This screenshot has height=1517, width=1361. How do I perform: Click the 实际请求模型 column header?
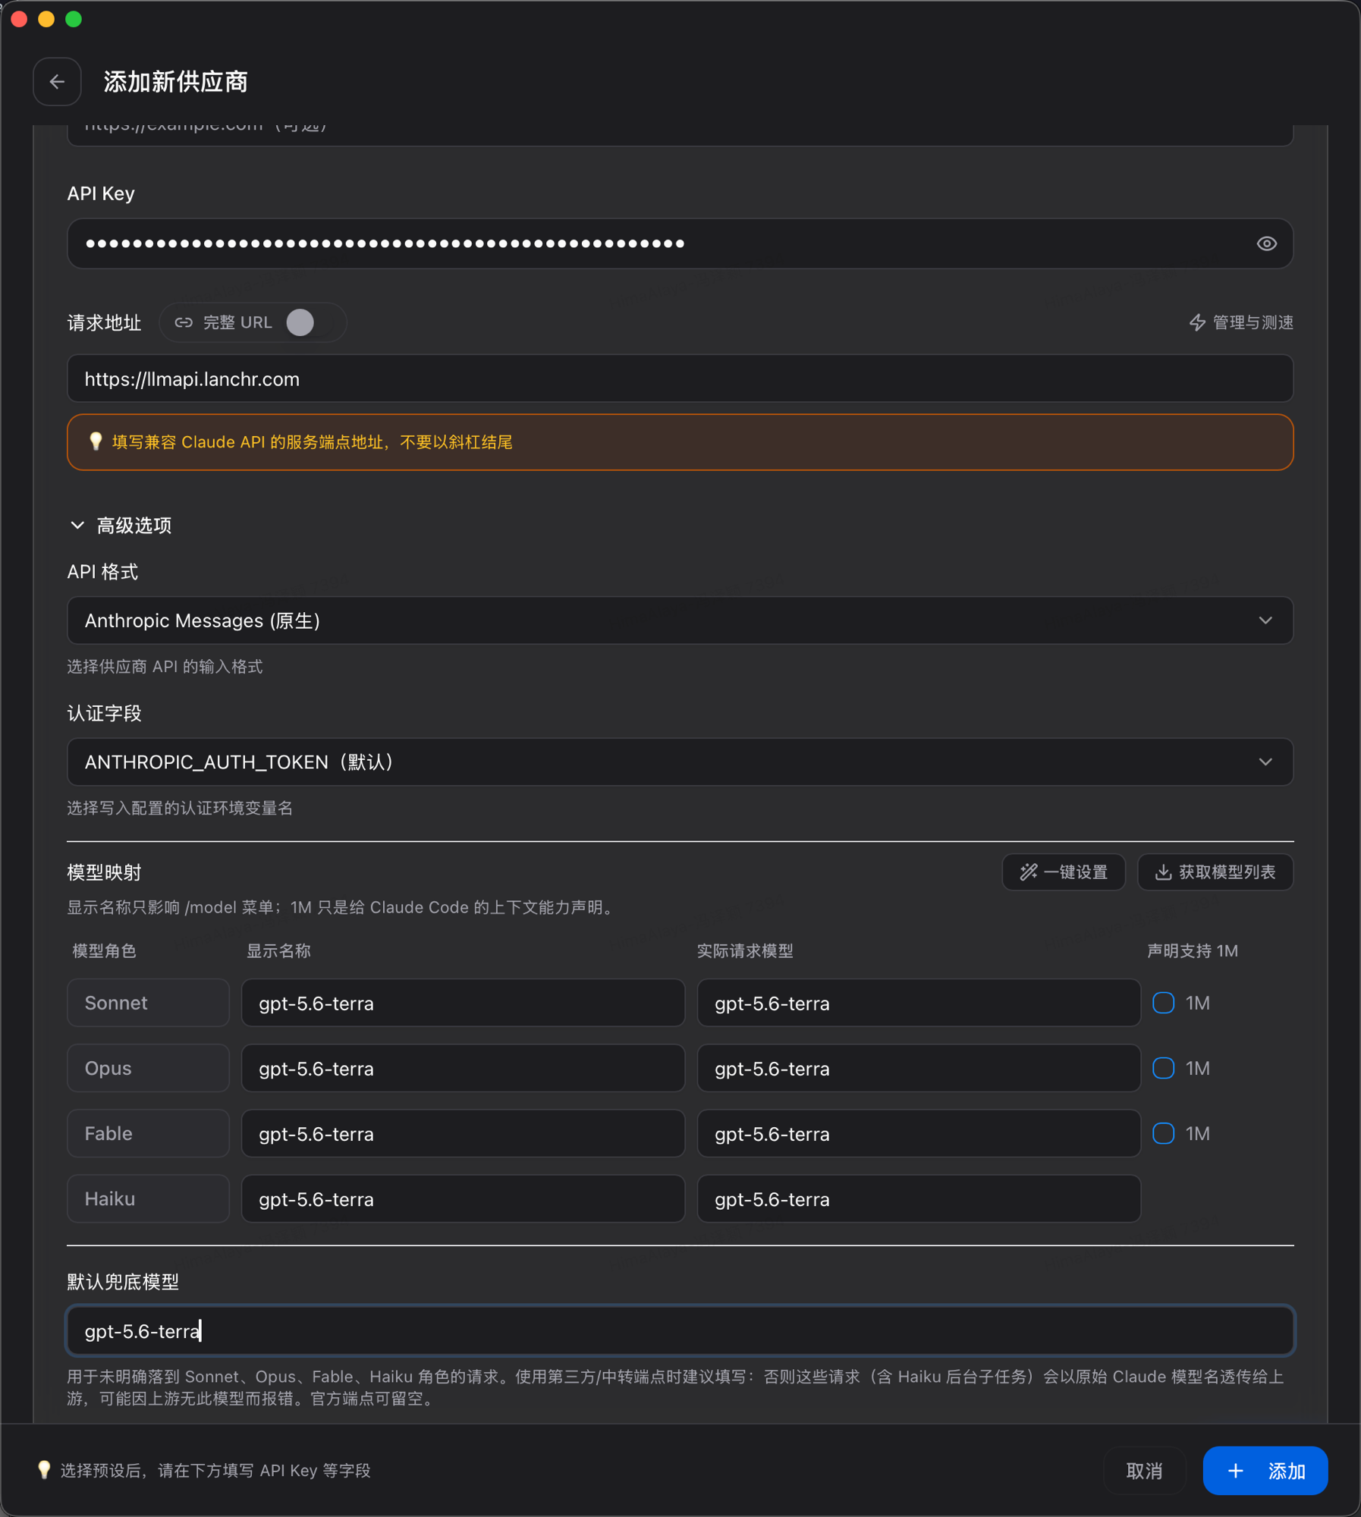[745, 950]
